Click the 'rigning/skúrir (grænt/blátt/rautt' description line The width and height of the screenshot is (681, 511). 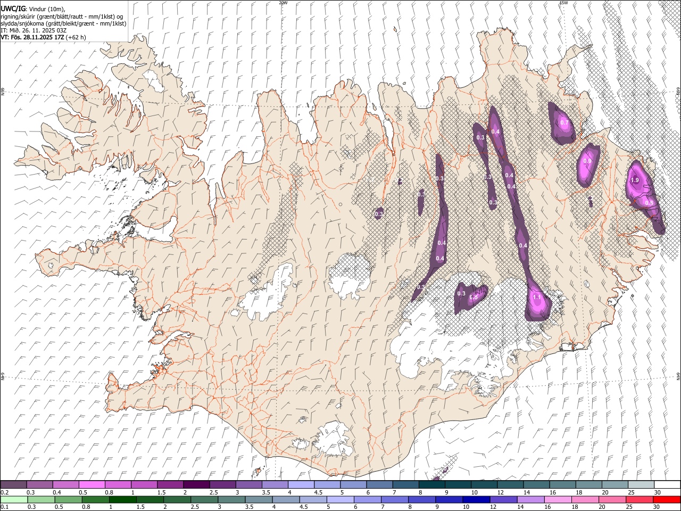point(62,16)
